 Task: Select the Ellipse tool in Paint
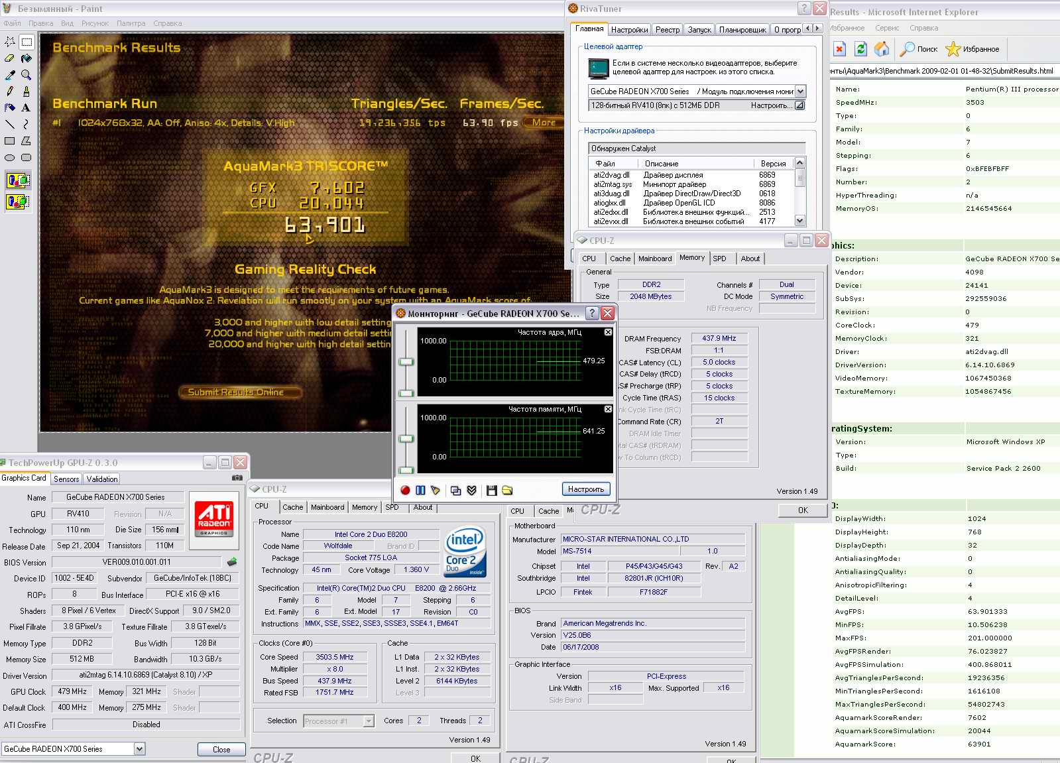pyautogui.click(x=10, y=157)
